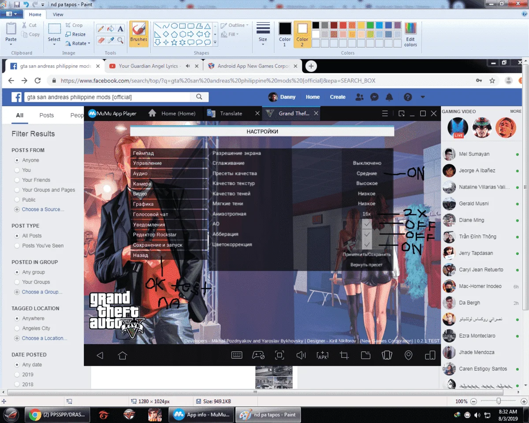Pick the Pentagon shape
Image resolution: width=529 pixels, height=423 pixels.
(x=174, y=34)
